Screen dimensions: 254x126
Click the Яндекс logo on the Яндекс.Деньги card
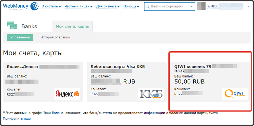67,94
